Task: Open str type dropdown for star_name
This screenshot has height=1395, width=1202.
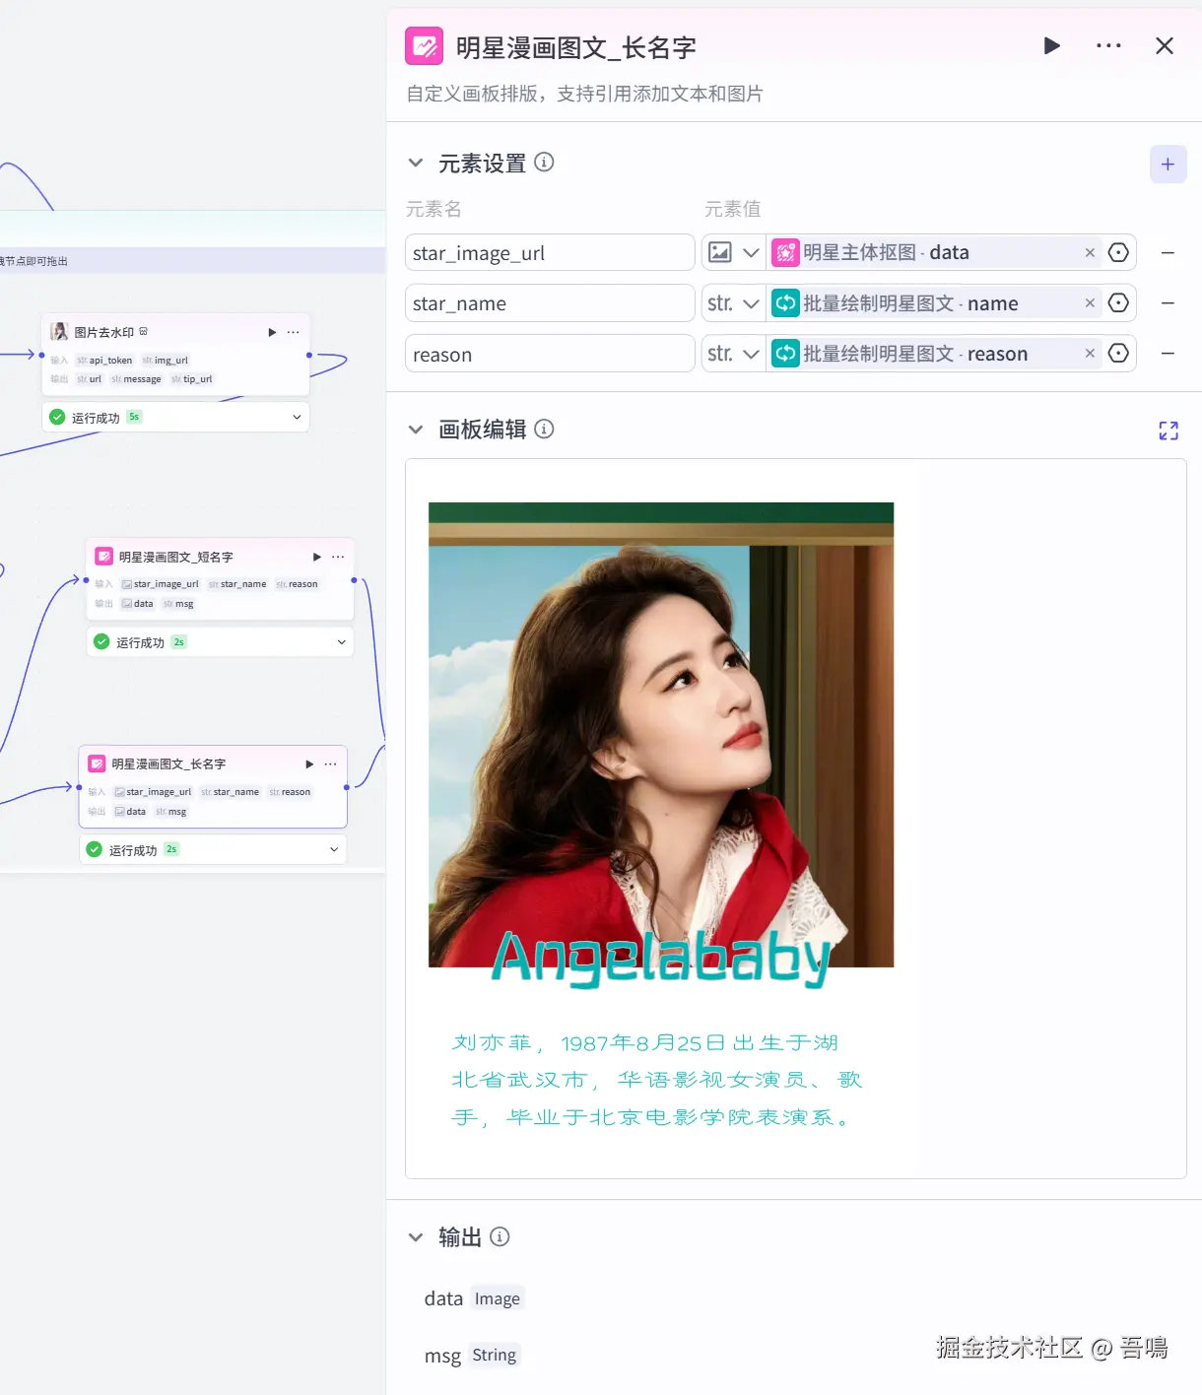Action: tap(734, 302)
